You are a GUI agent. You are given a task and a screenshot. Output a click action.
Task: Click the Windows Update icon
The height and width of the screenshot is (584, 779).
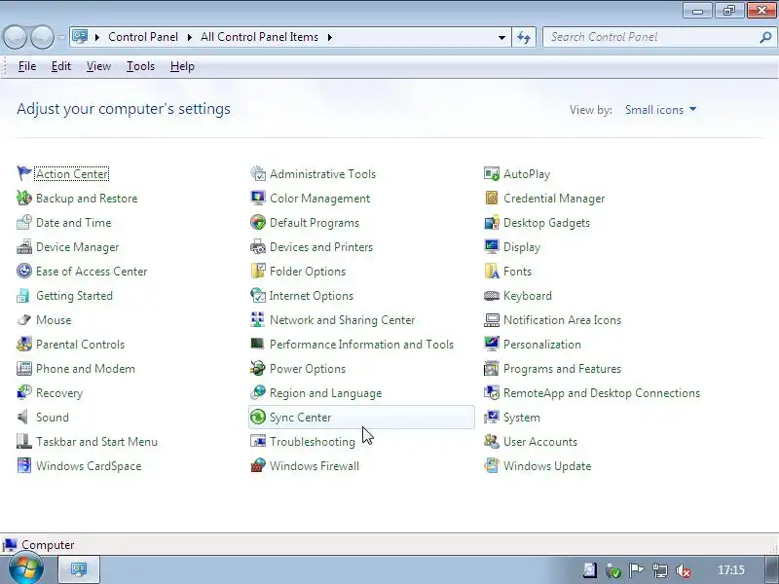tap(492, 465)
